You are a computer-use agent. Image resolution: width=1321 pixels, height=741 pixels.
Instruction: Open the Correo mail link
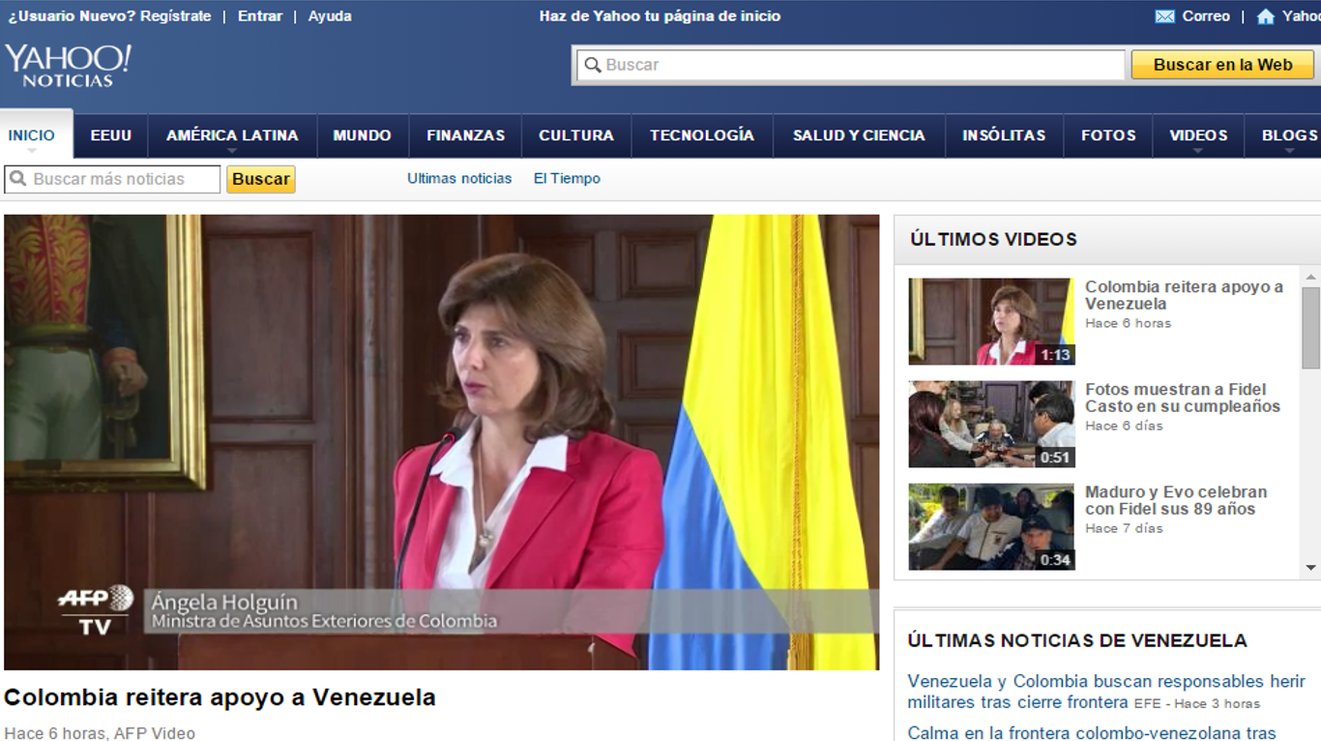click(x=1206, y=16)
